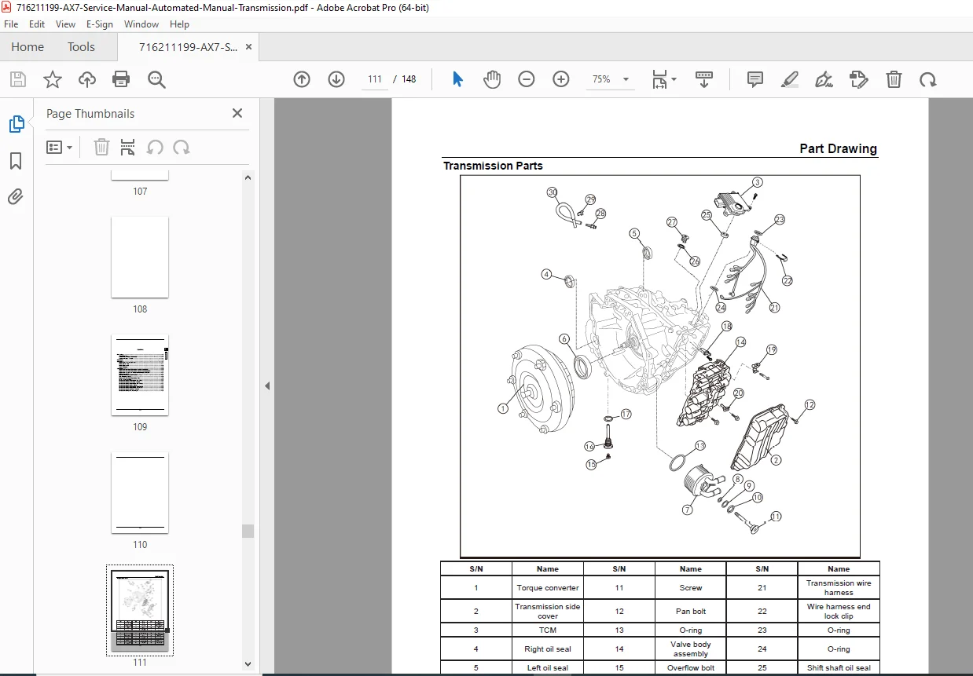
Task: Select the 716211199-AX7-S... document tab
Action: click(188, 47)
